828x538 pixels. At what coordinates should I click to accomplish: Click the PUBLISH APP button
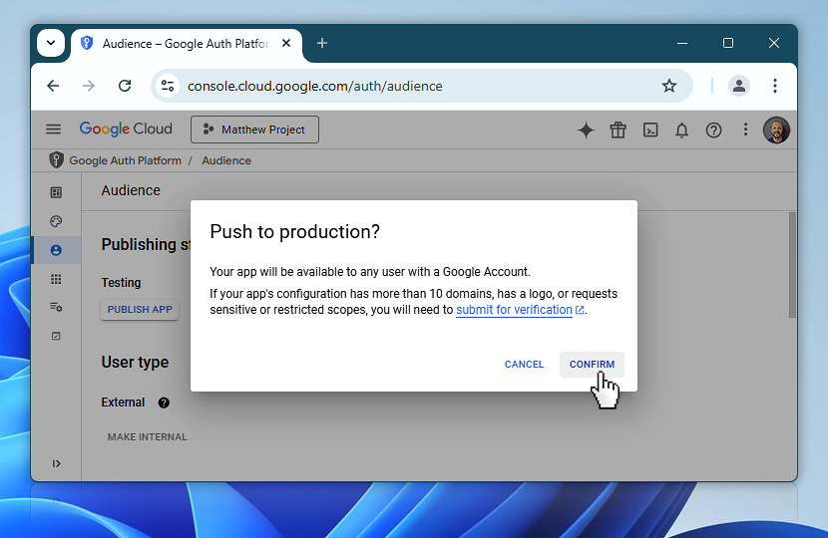click(140, 310)
